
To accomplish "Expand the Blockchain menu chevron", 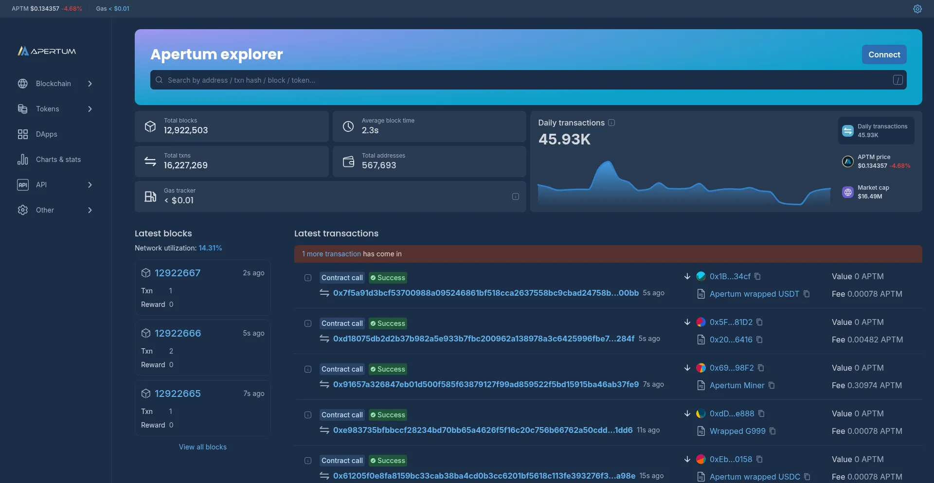I will (90, 84).
